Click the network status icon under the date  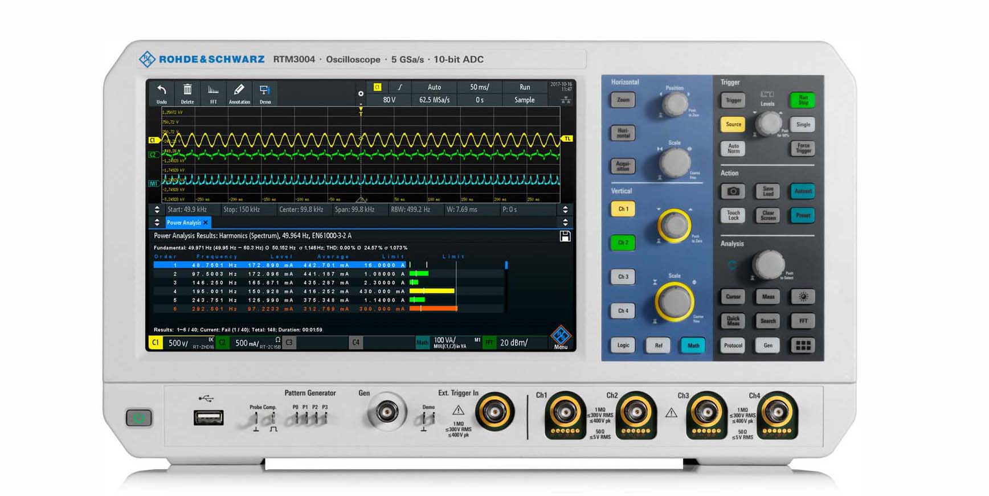[566, 100]
